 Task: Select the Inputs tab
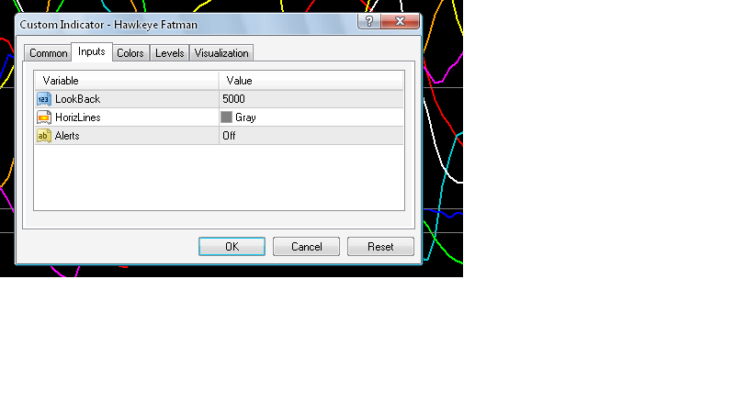(x=92, y=52)
